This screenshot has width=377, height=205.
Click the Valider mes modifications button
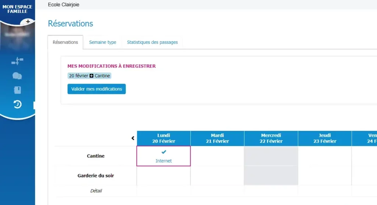[x=97, y=89]
